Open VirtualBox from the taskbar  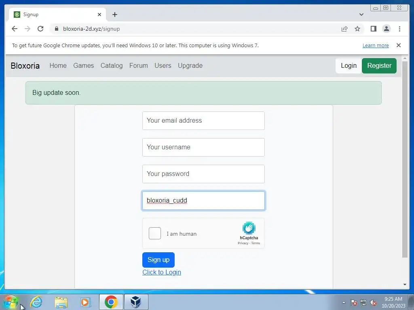[x=136, y=302]
